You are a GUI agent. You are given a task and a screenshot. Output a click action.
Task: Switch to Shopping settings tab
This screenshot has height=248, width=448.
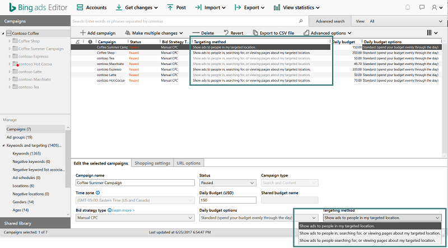point(152,163)
